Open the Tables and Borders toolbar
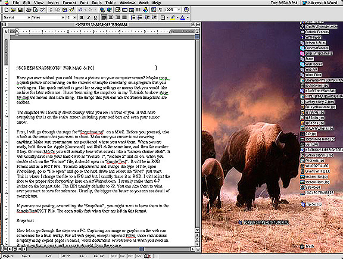The width and height of the screenshot is (343, 259). 118,10
